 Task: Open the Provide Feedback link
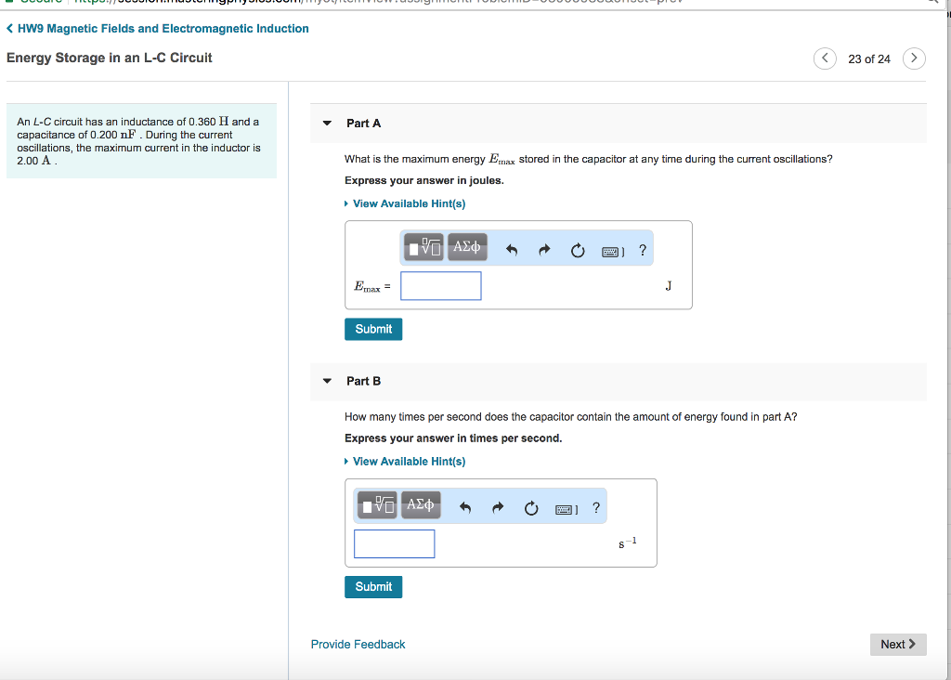pyautogui.click(x=358, y=644)
